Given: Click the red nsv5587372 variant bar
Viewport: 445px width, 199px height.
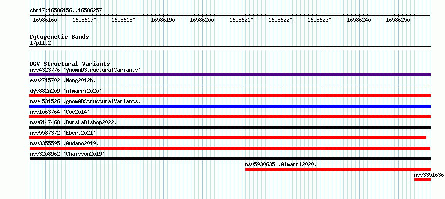Looking at the screenshot, I should tap(228, 138).
